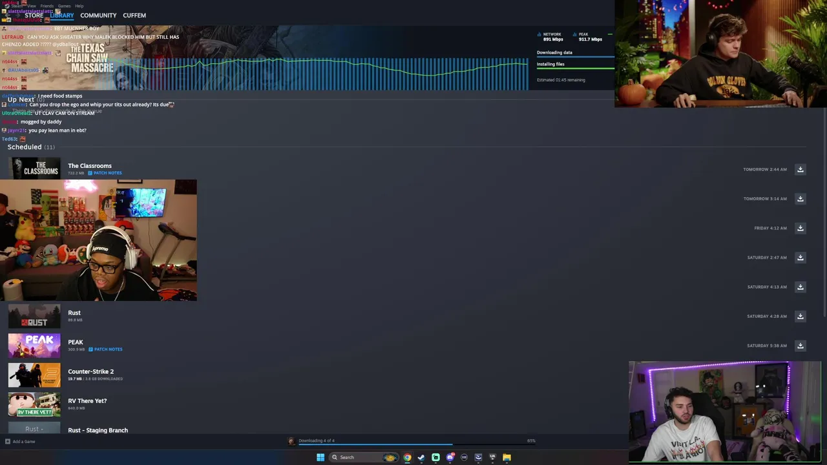Open the Windows Start menu

320,457
